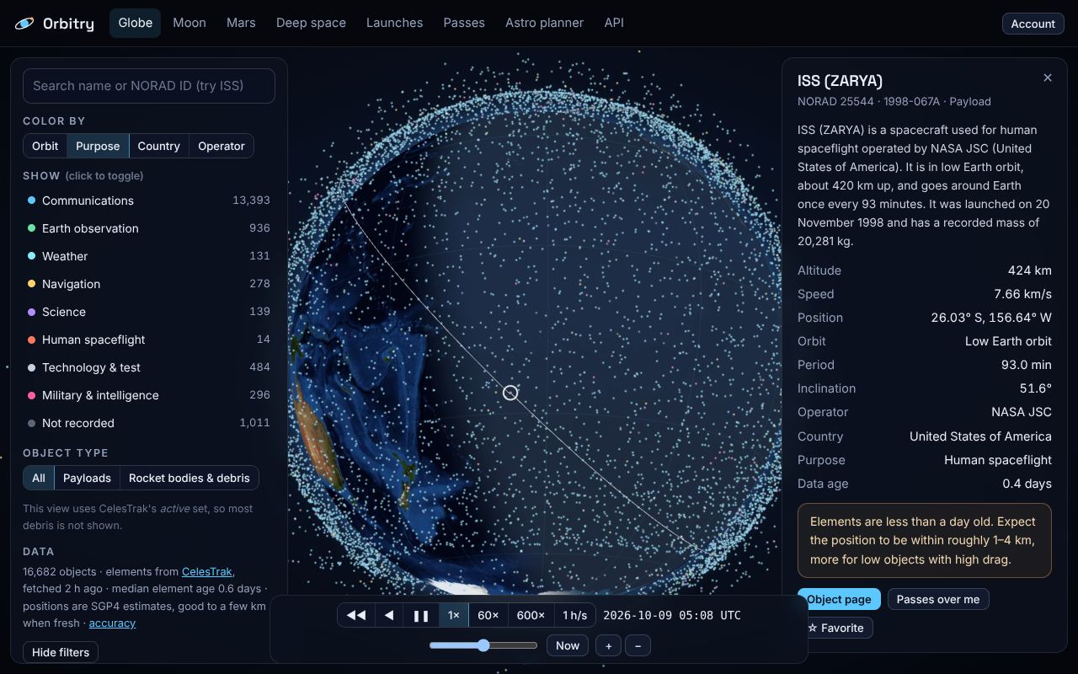Focus the satellite search field
The height and width of the screenshot is (674, 1078).
(149, 86)
